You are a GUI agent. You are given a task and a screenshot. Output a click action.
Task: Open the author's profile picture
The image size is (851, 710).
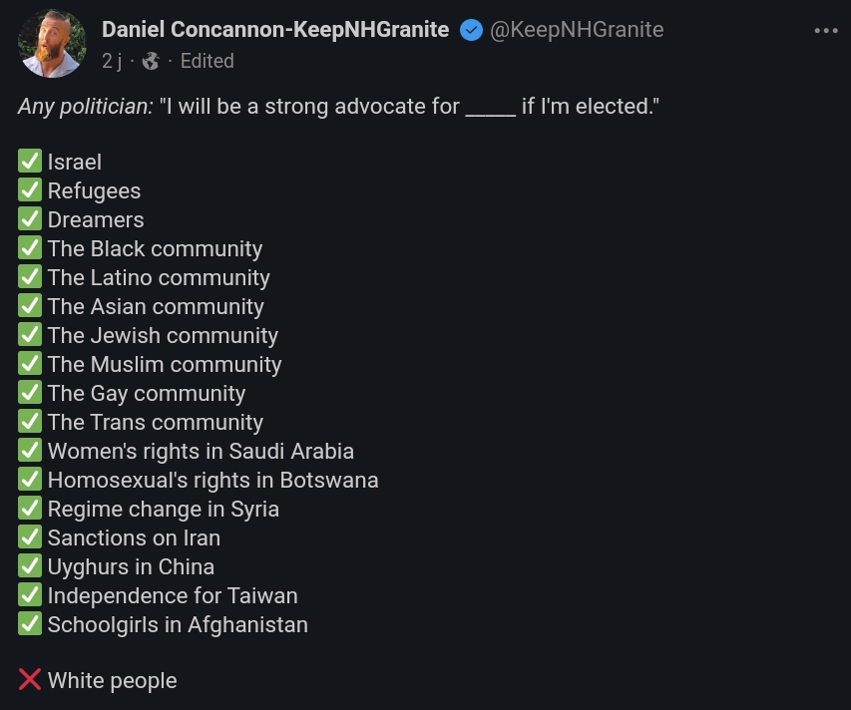[52, 44]
